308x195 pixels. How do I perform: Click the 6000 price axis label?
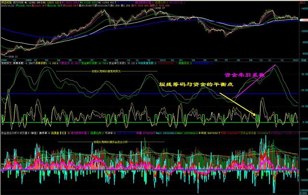[x=305, y=53]
